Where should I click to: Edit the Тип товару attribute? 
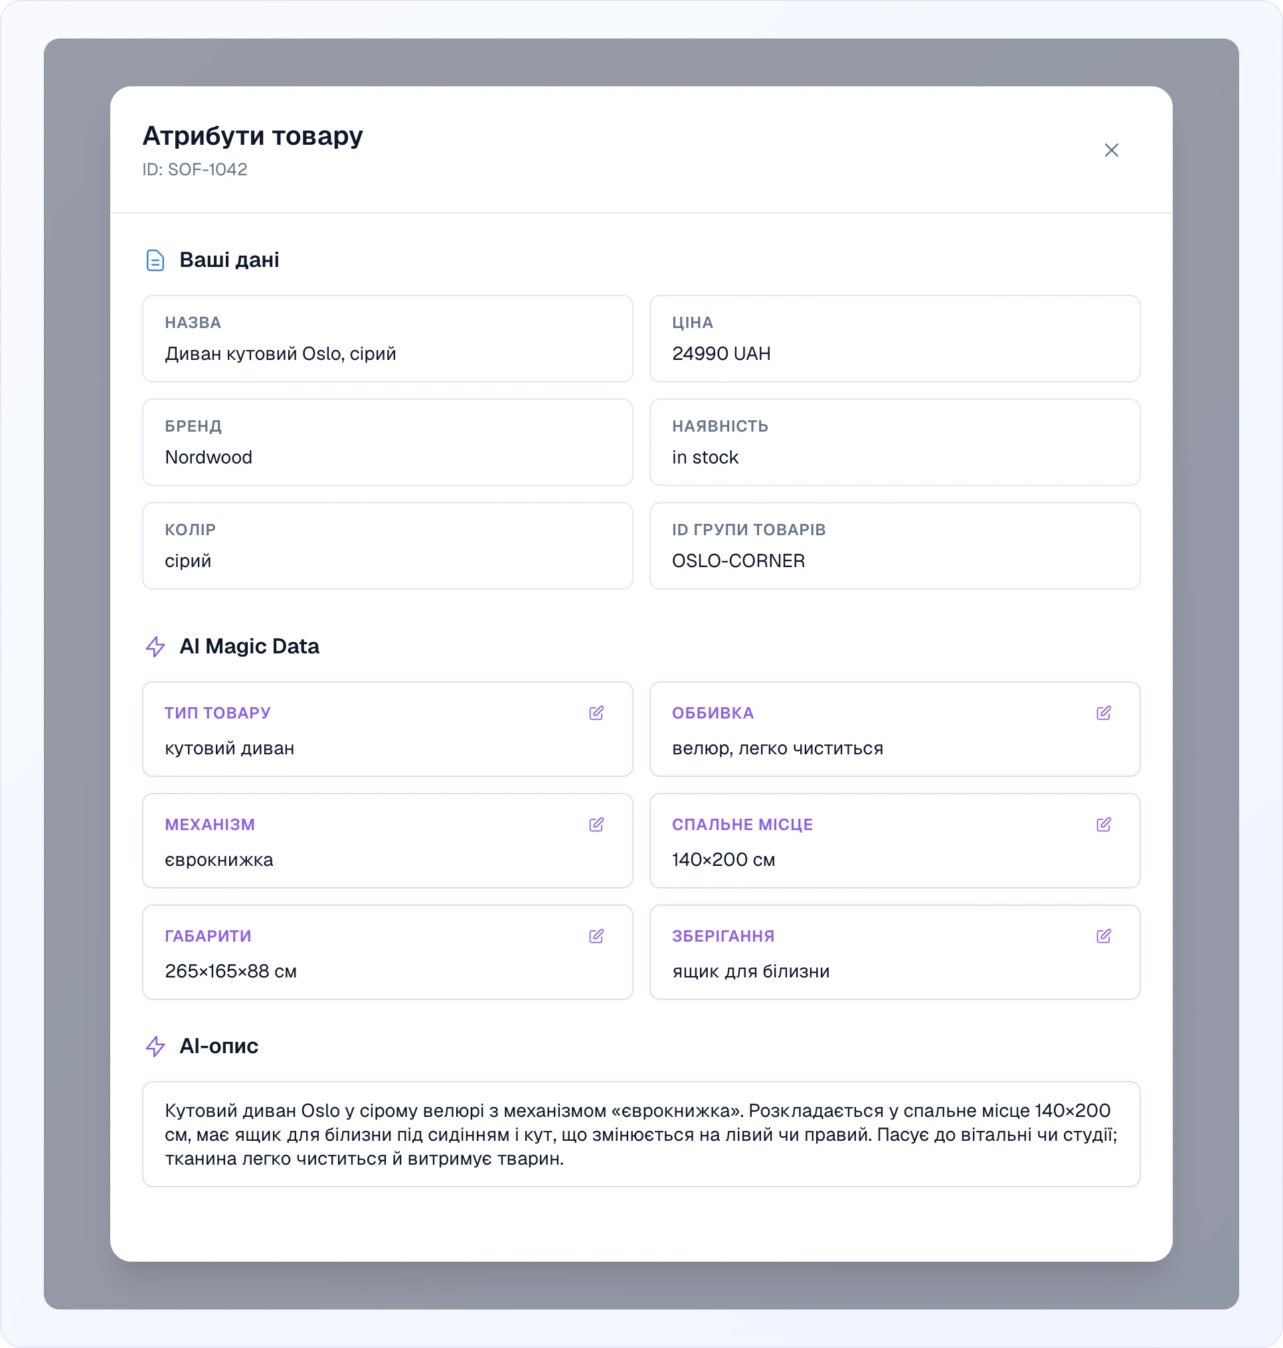pos(596,713)
